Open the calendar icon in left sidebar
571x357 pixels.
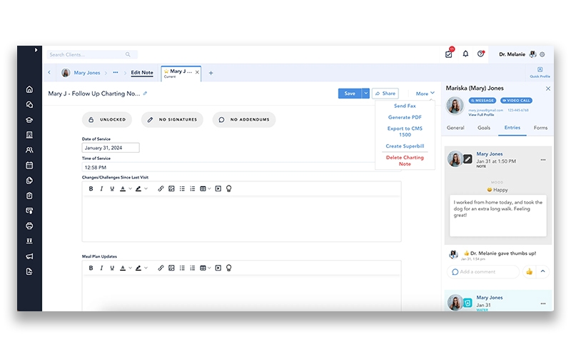(x=29, y=165)
